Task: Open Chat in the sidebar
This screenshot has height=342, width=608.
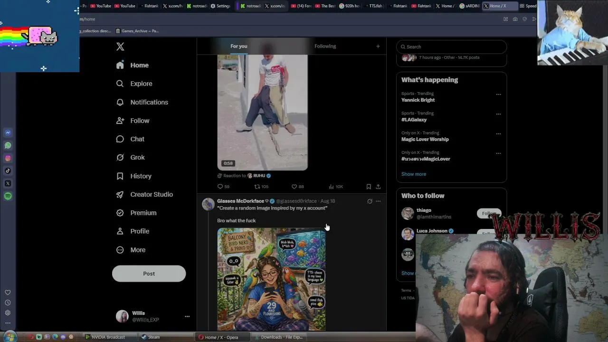Action: click(x=131, y=139)
